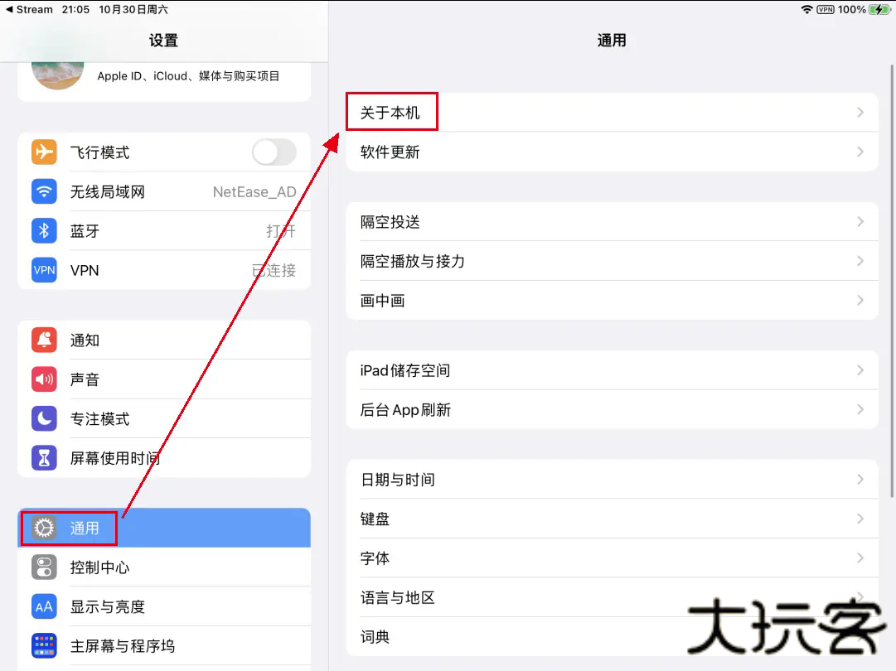The height and width of the screenshot is (671, 896).
Task: Switch to the 通用 section in sidebar
Action: [x=83, y=528]
